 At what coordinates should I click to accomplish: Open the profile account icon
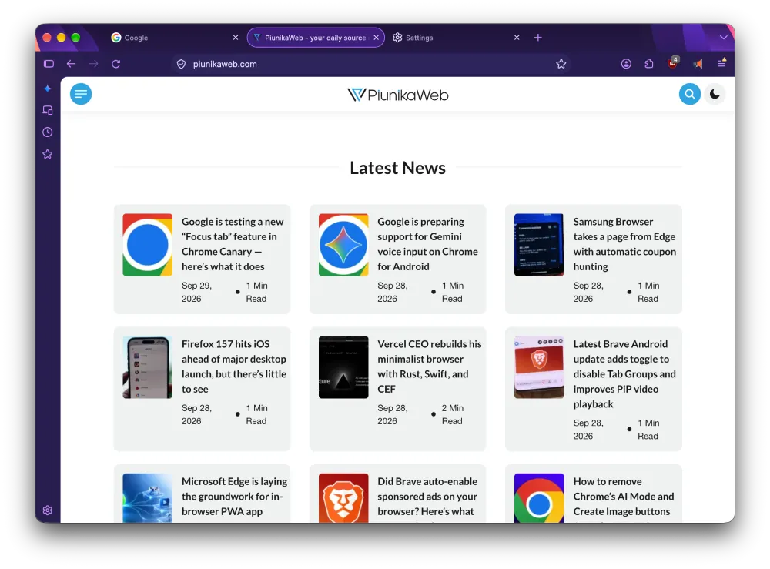[626, 64]
